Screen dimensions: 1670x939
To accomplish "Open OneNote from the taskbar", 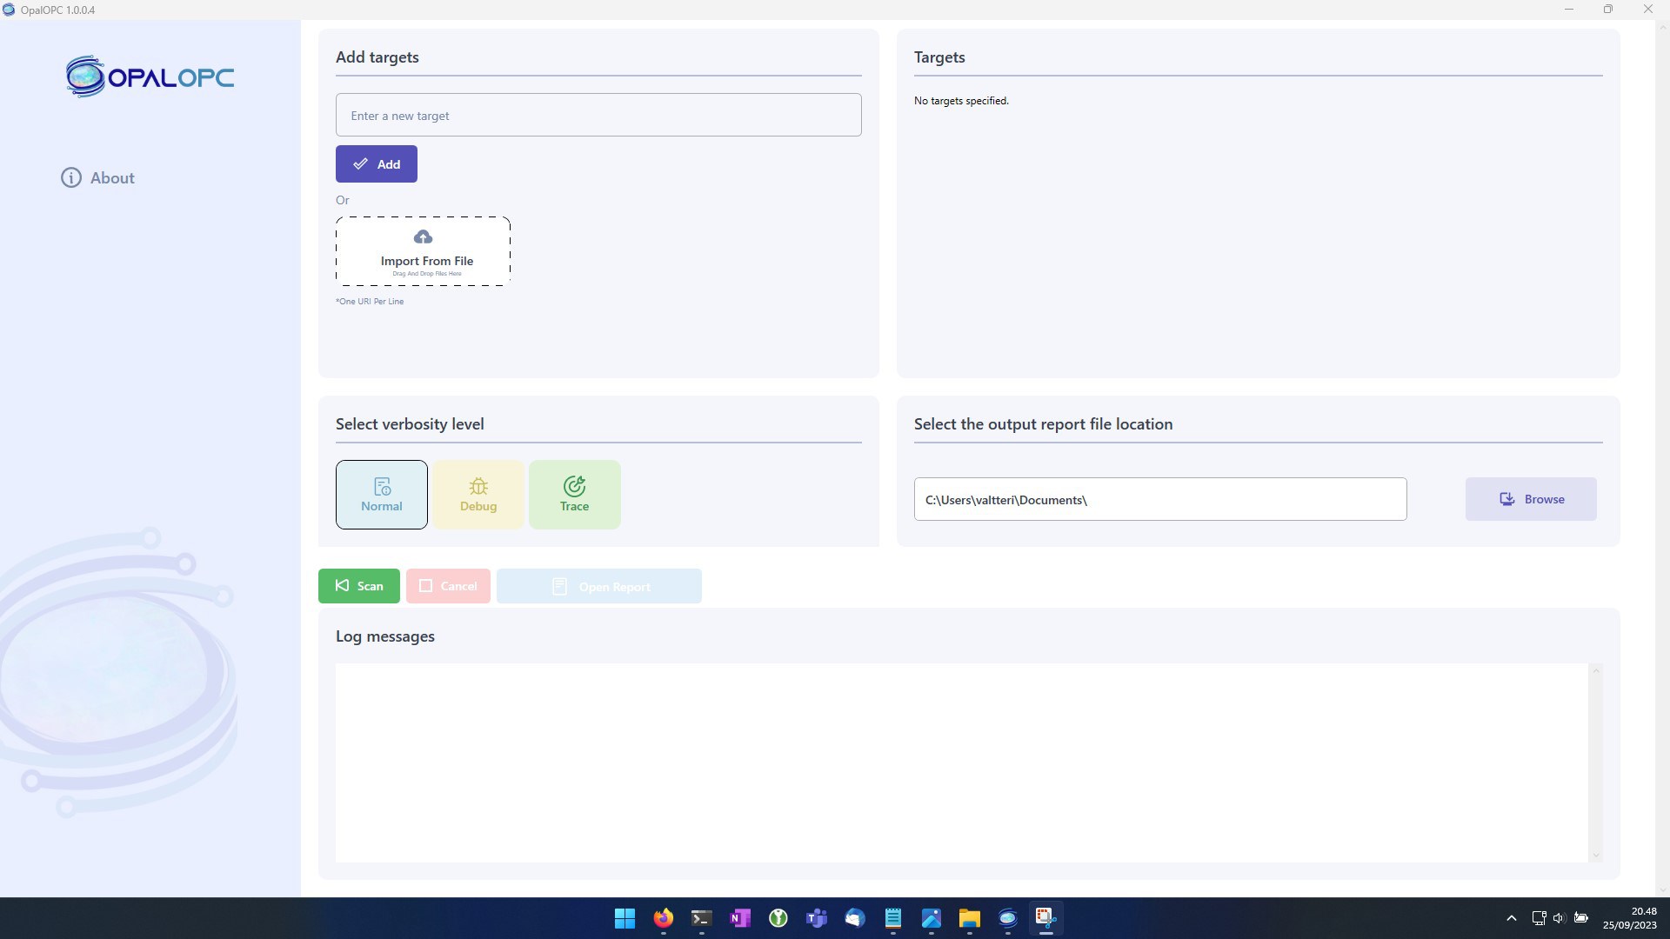I will (x=740, y=918).
